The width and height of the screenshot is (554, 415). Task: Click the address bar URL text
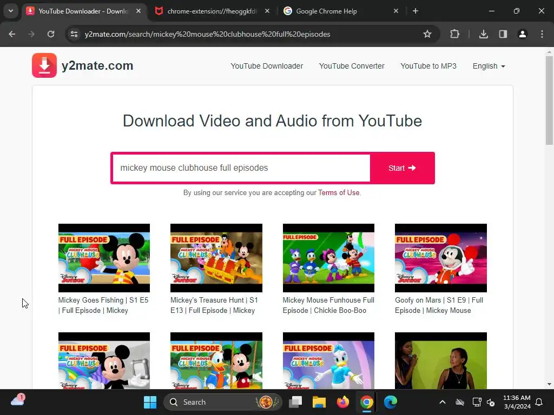[x=207, y=34]
